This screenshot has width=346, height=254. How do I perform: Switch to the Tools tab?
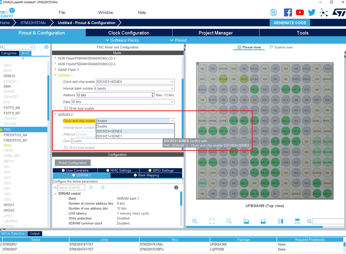302,33
